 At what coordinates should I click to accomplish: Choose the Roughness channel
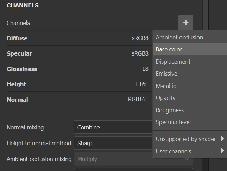click(170, 110)
